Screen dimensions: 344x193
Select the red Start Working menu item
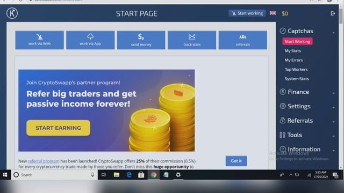pyautogui.click(x=297, y=41)
